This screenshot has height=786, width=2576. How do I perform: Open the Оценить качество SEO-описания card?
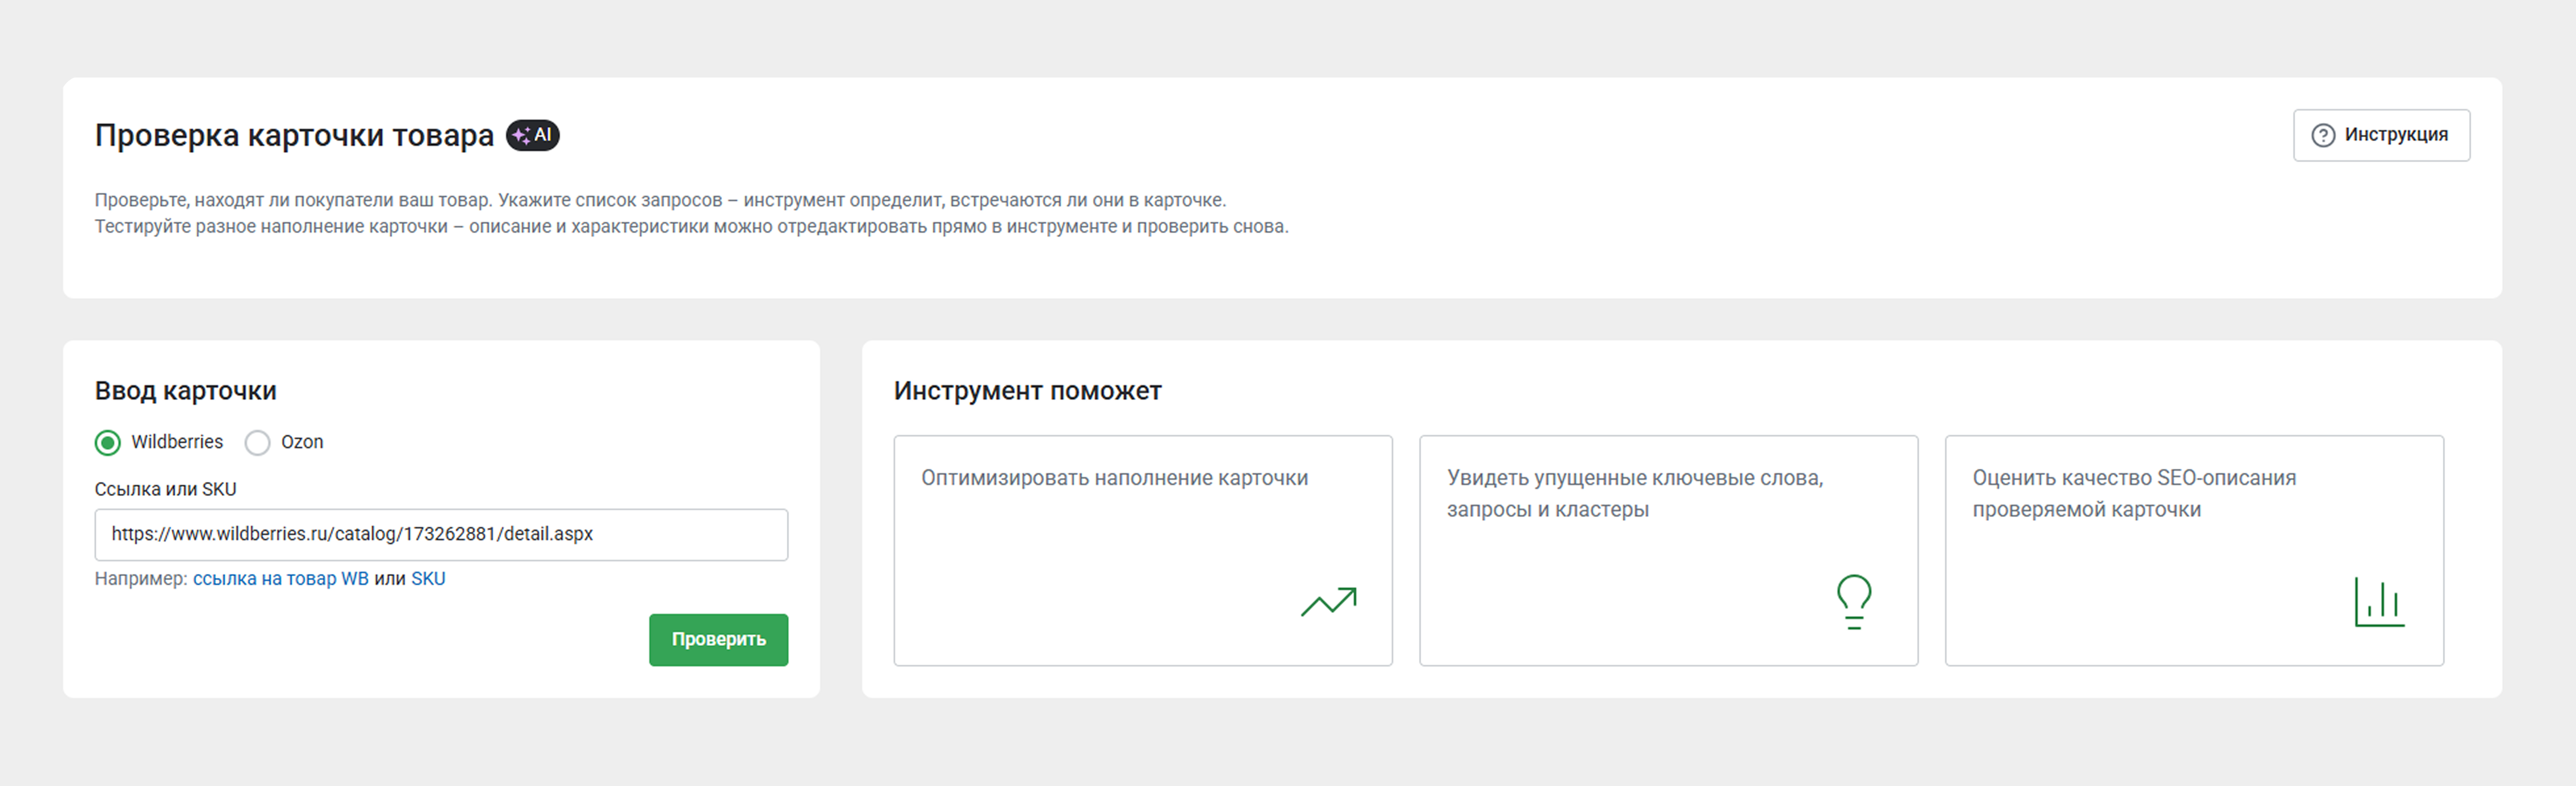click(2193, 550)
